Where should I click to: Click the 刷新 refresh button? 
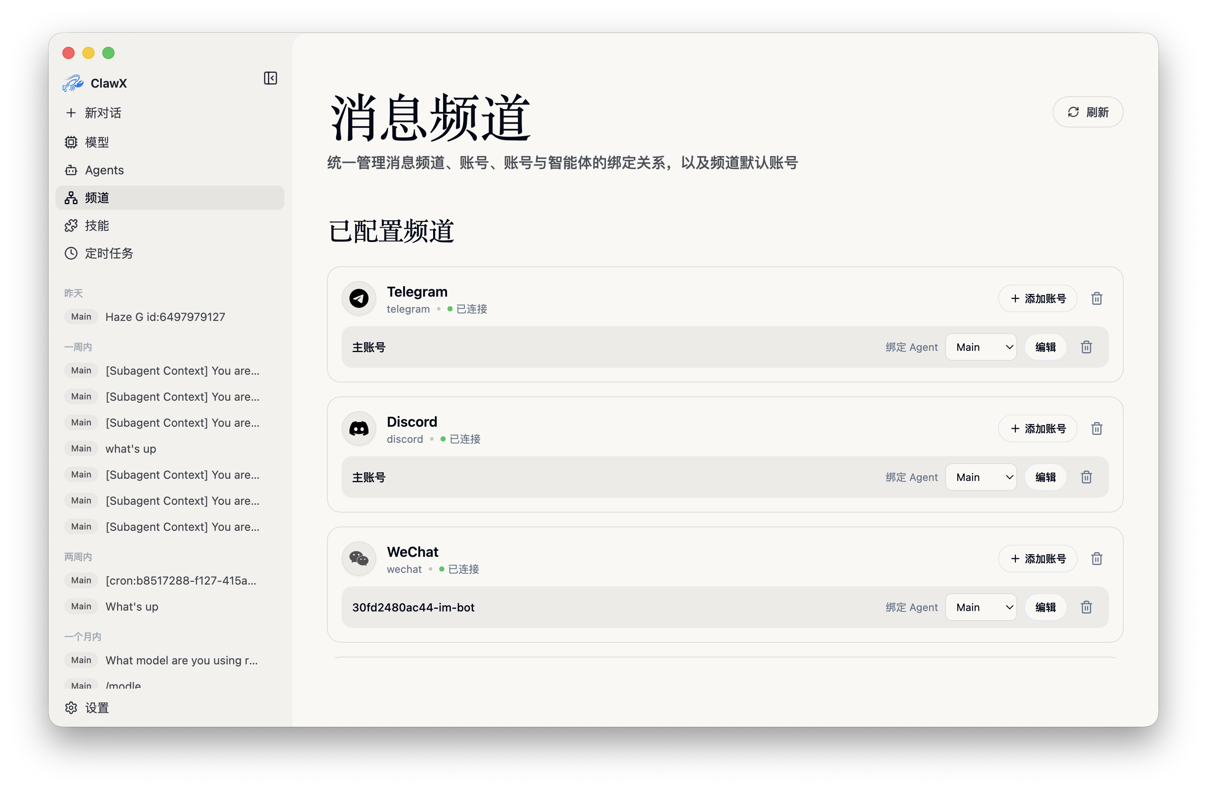coord(1088,111)
